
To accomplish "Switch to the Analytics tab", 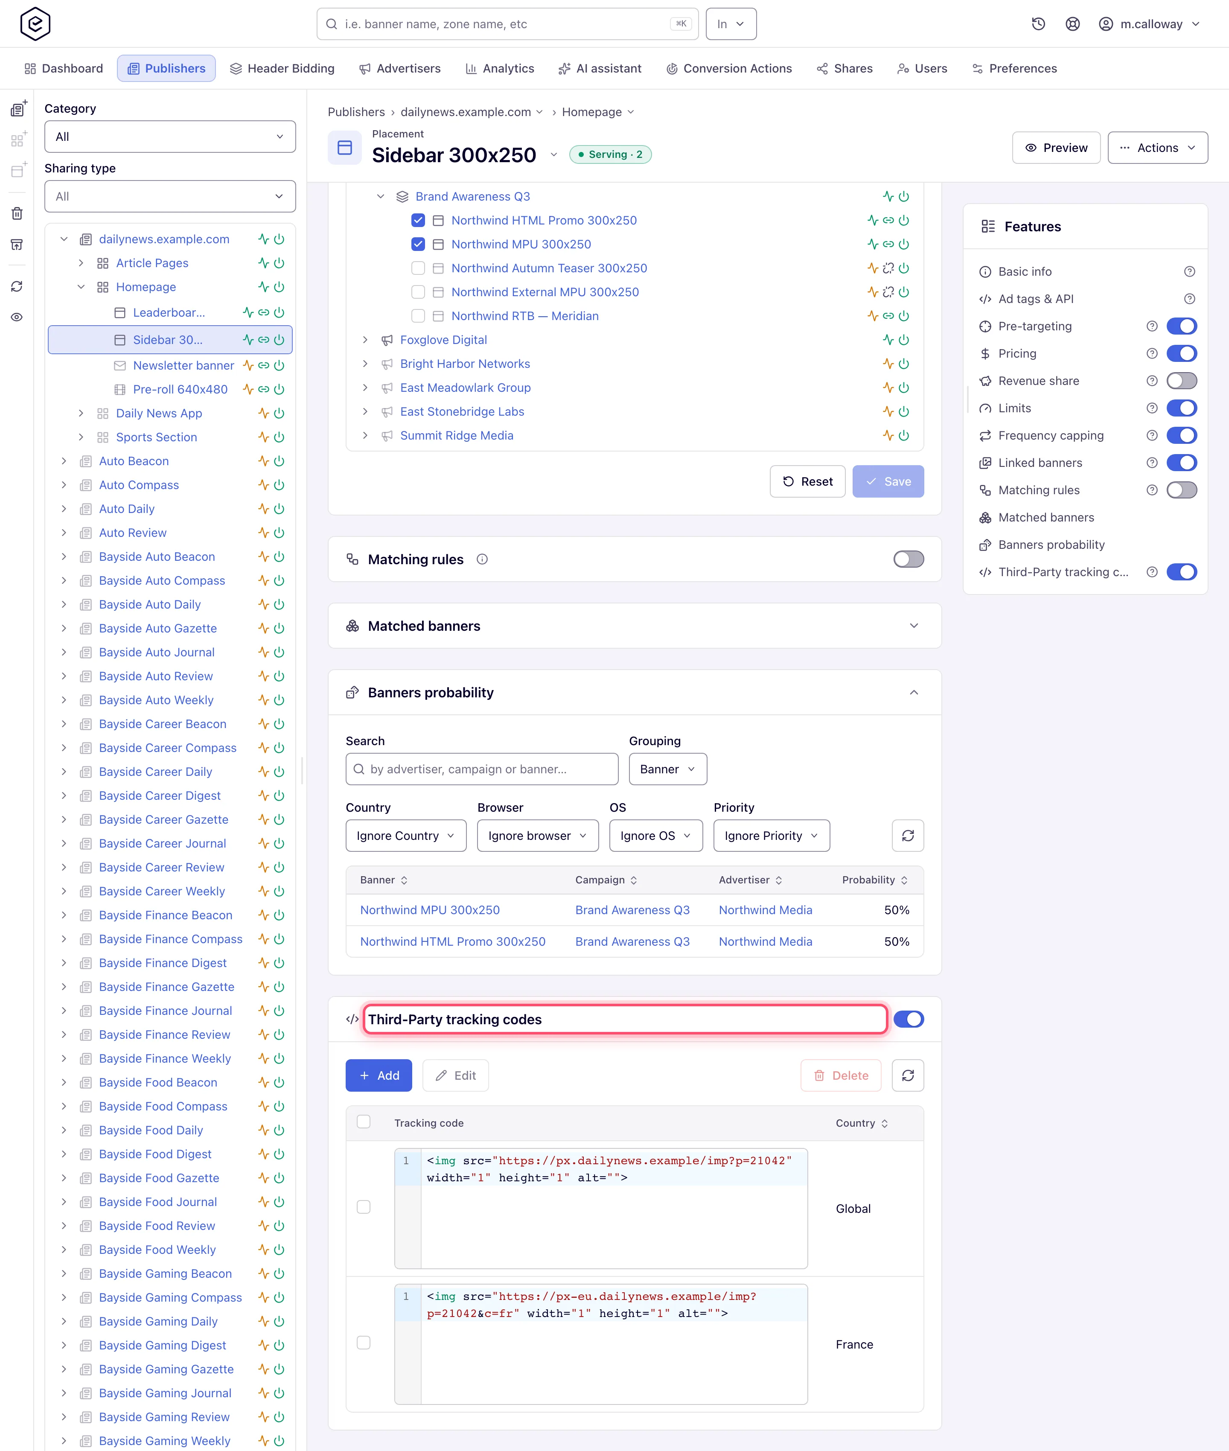I will [500, 68].
